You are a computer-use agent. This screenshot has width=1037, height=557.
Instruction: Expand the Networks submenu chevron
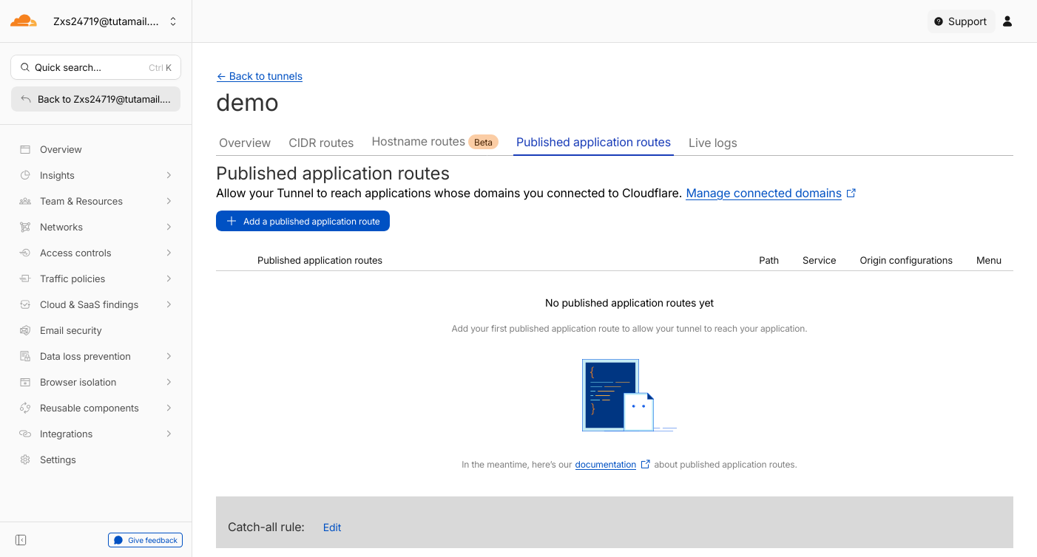click(169, 227)
